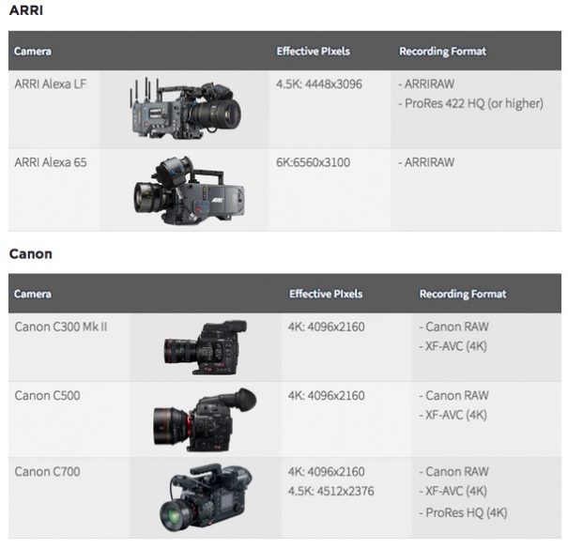
Task: Select the 'ARRI Alexa 65' camera name
Action: (51, 162)
